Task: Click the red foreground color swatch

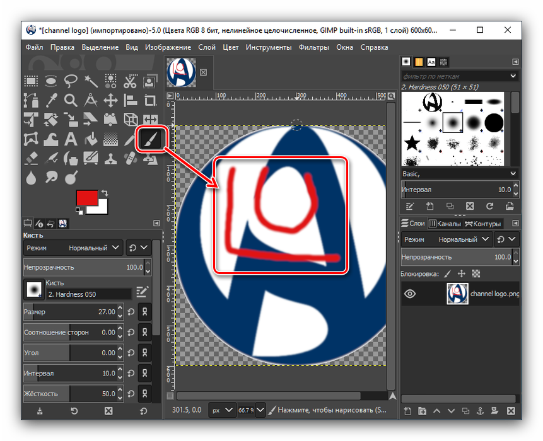Action: pos(87,198)
